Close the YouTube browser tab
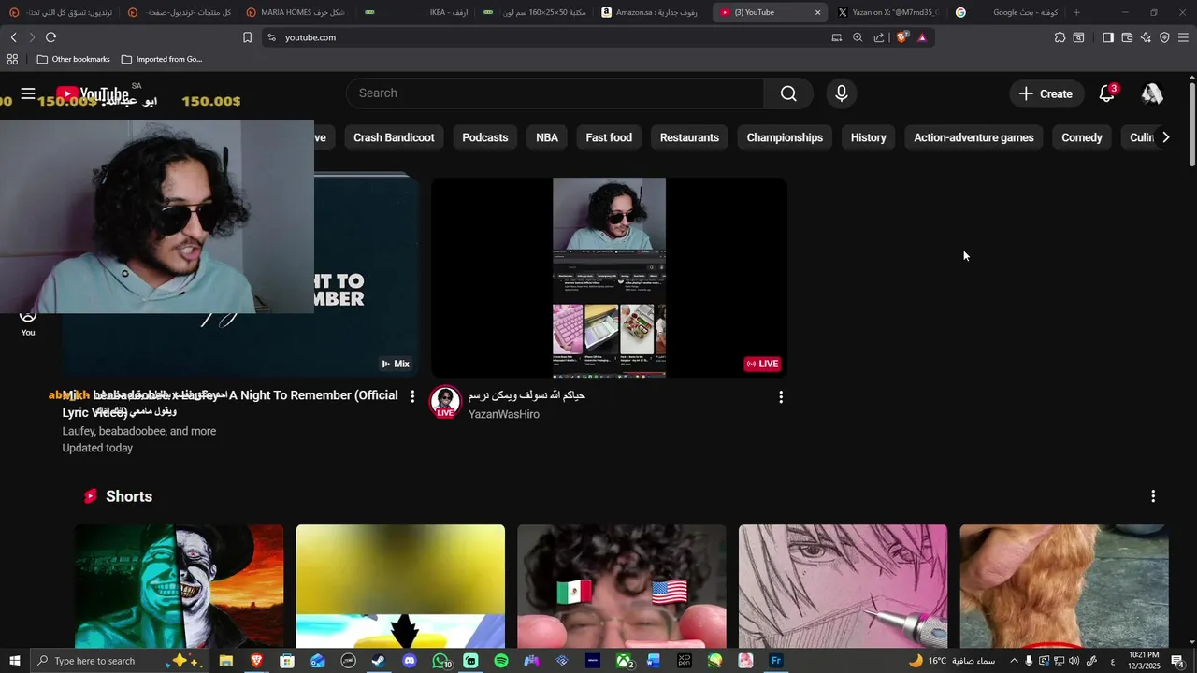Image resolution: width=1197 pixels, height=673 pixels. point(818,12)
